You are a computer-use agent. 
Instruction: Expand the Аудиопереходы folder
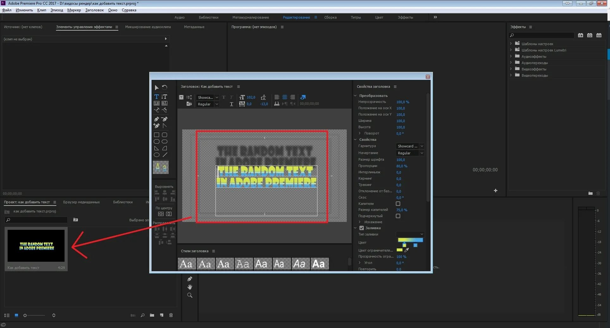click(x=511, y=63)
